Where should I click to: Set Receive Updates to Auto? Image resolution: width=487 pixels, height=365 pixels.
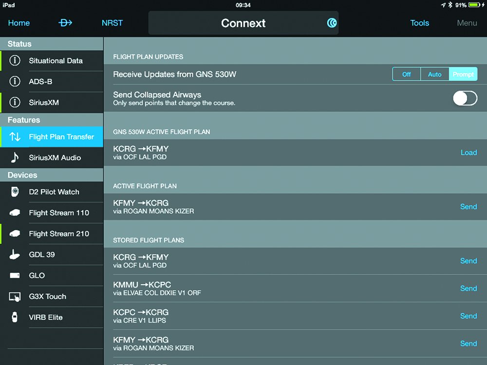[x=434, y=74]
